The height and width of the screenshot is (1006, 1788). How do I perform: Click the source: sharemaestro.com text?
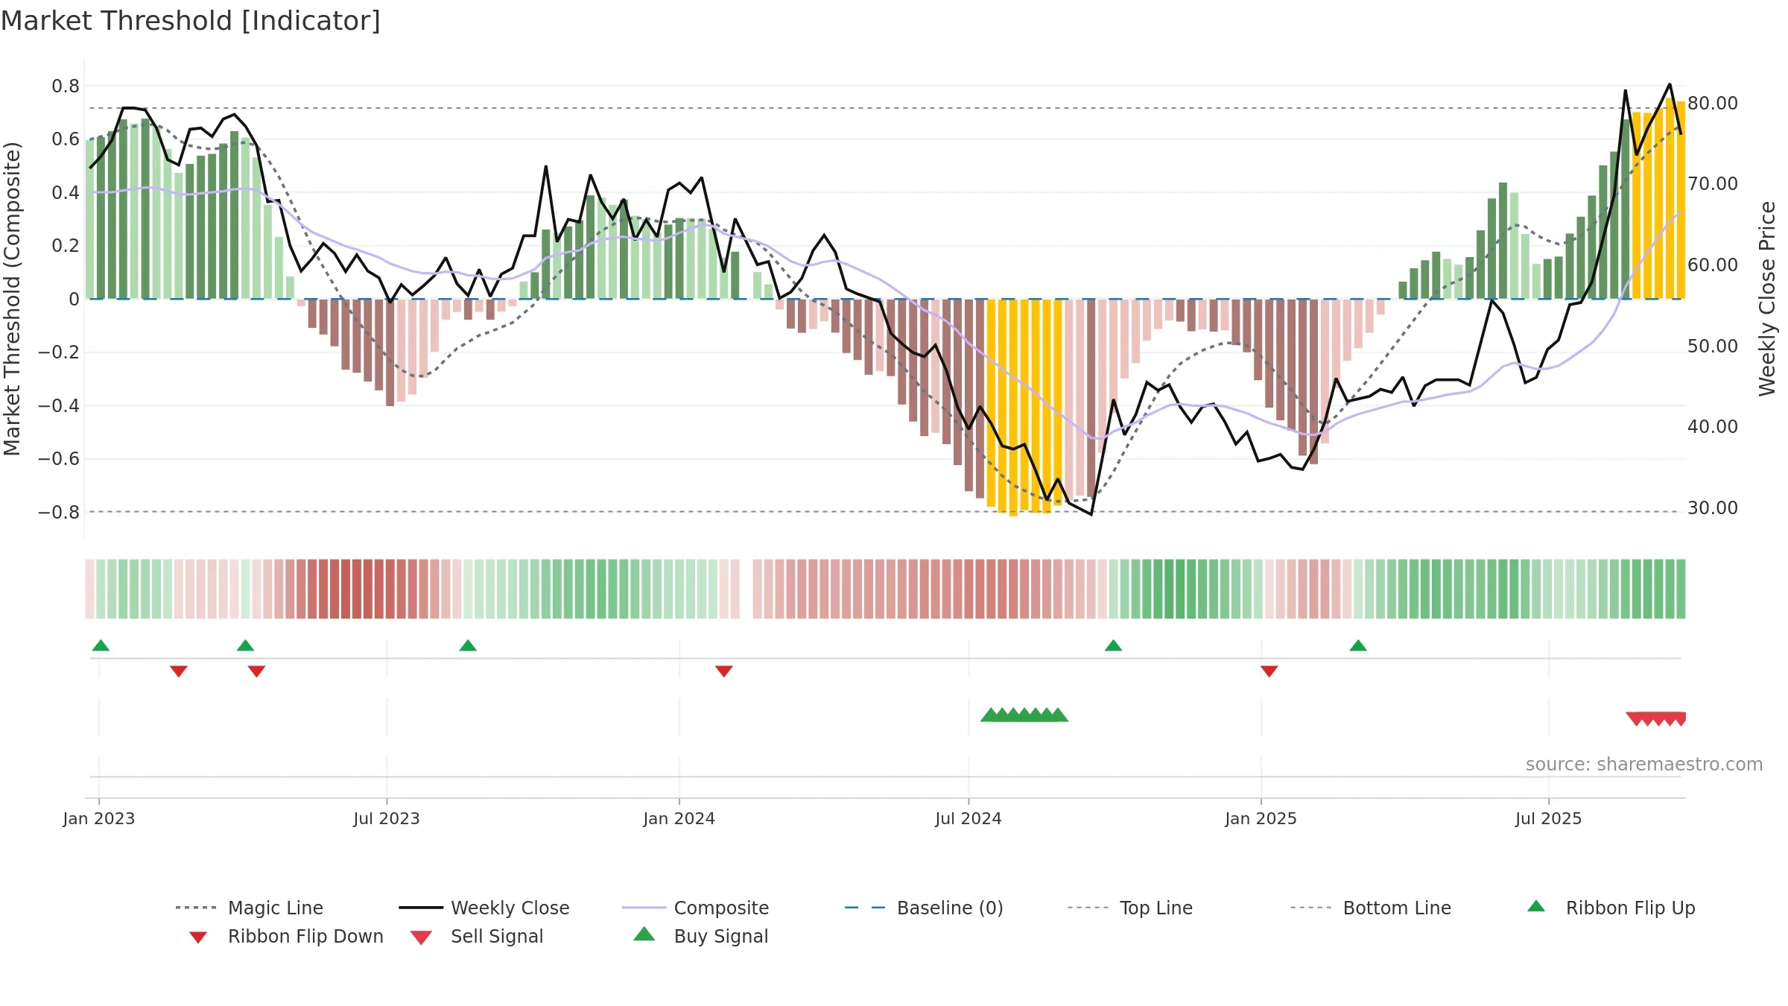click(x=1644, y=764)
